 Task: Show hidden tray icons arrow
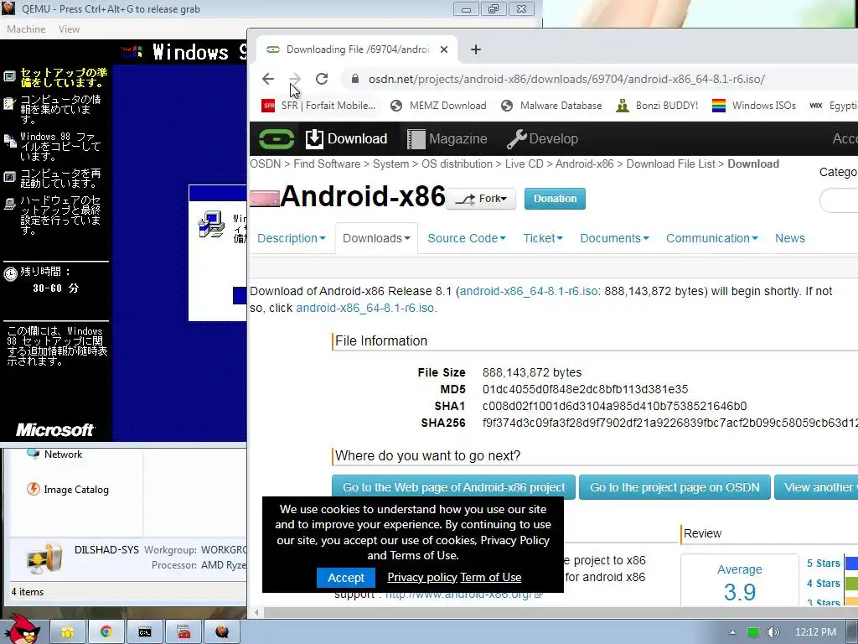pos(732,632)
